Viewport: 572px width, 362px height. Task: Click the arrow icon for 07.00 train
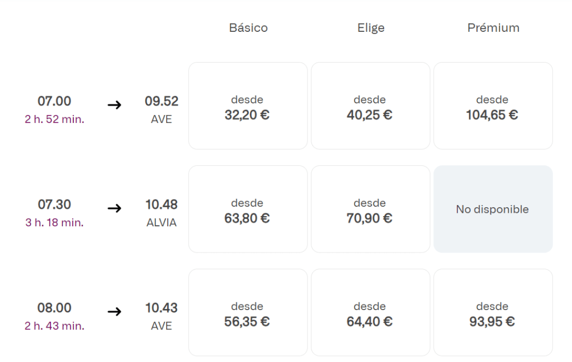114,105
